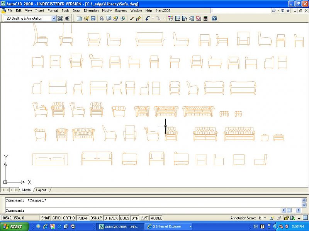Viewport: 309px width, 231px height.
Task: Toggle DYN dynamic input
Action: [135, 218]
